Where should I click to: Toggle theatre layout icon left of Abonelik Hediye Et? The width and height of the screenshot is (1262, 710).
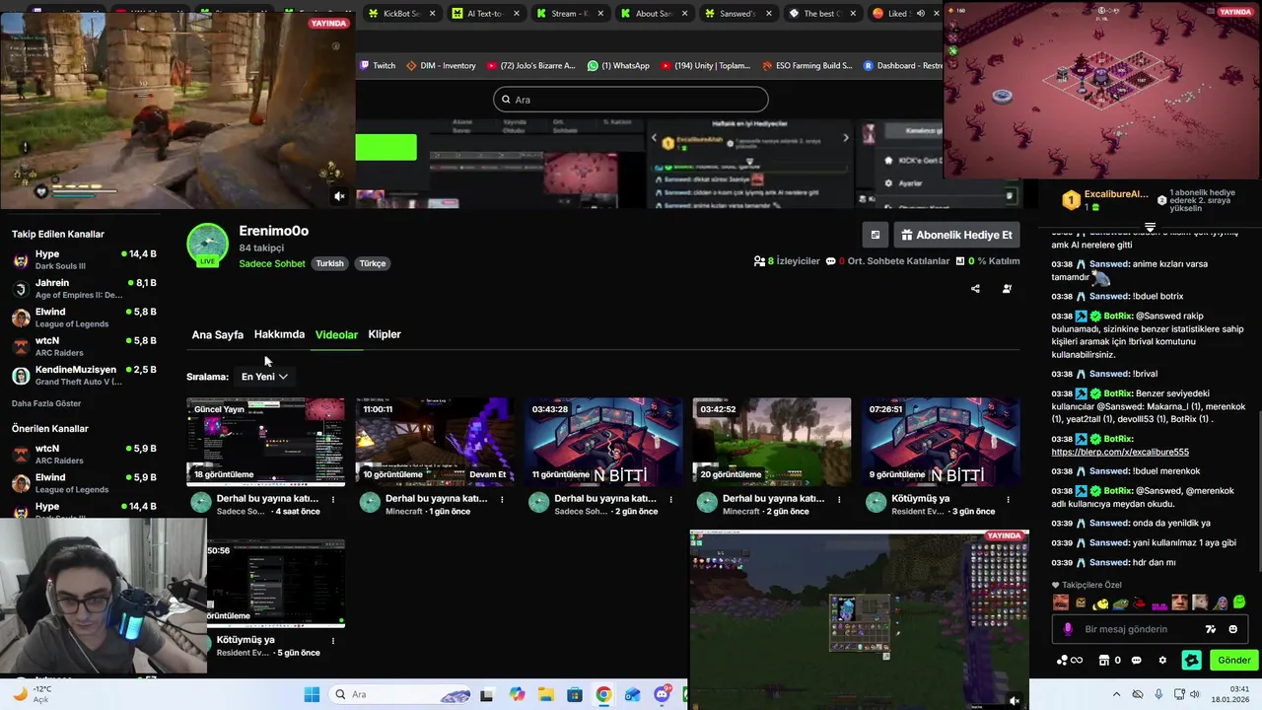tap(875, 235)
